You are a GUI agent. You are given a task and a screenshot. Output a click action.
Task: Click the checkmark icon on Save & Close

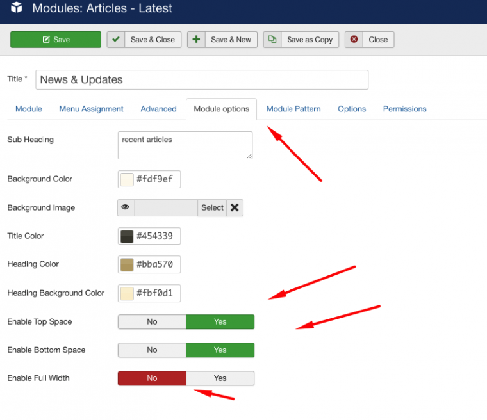pos(115,40)
